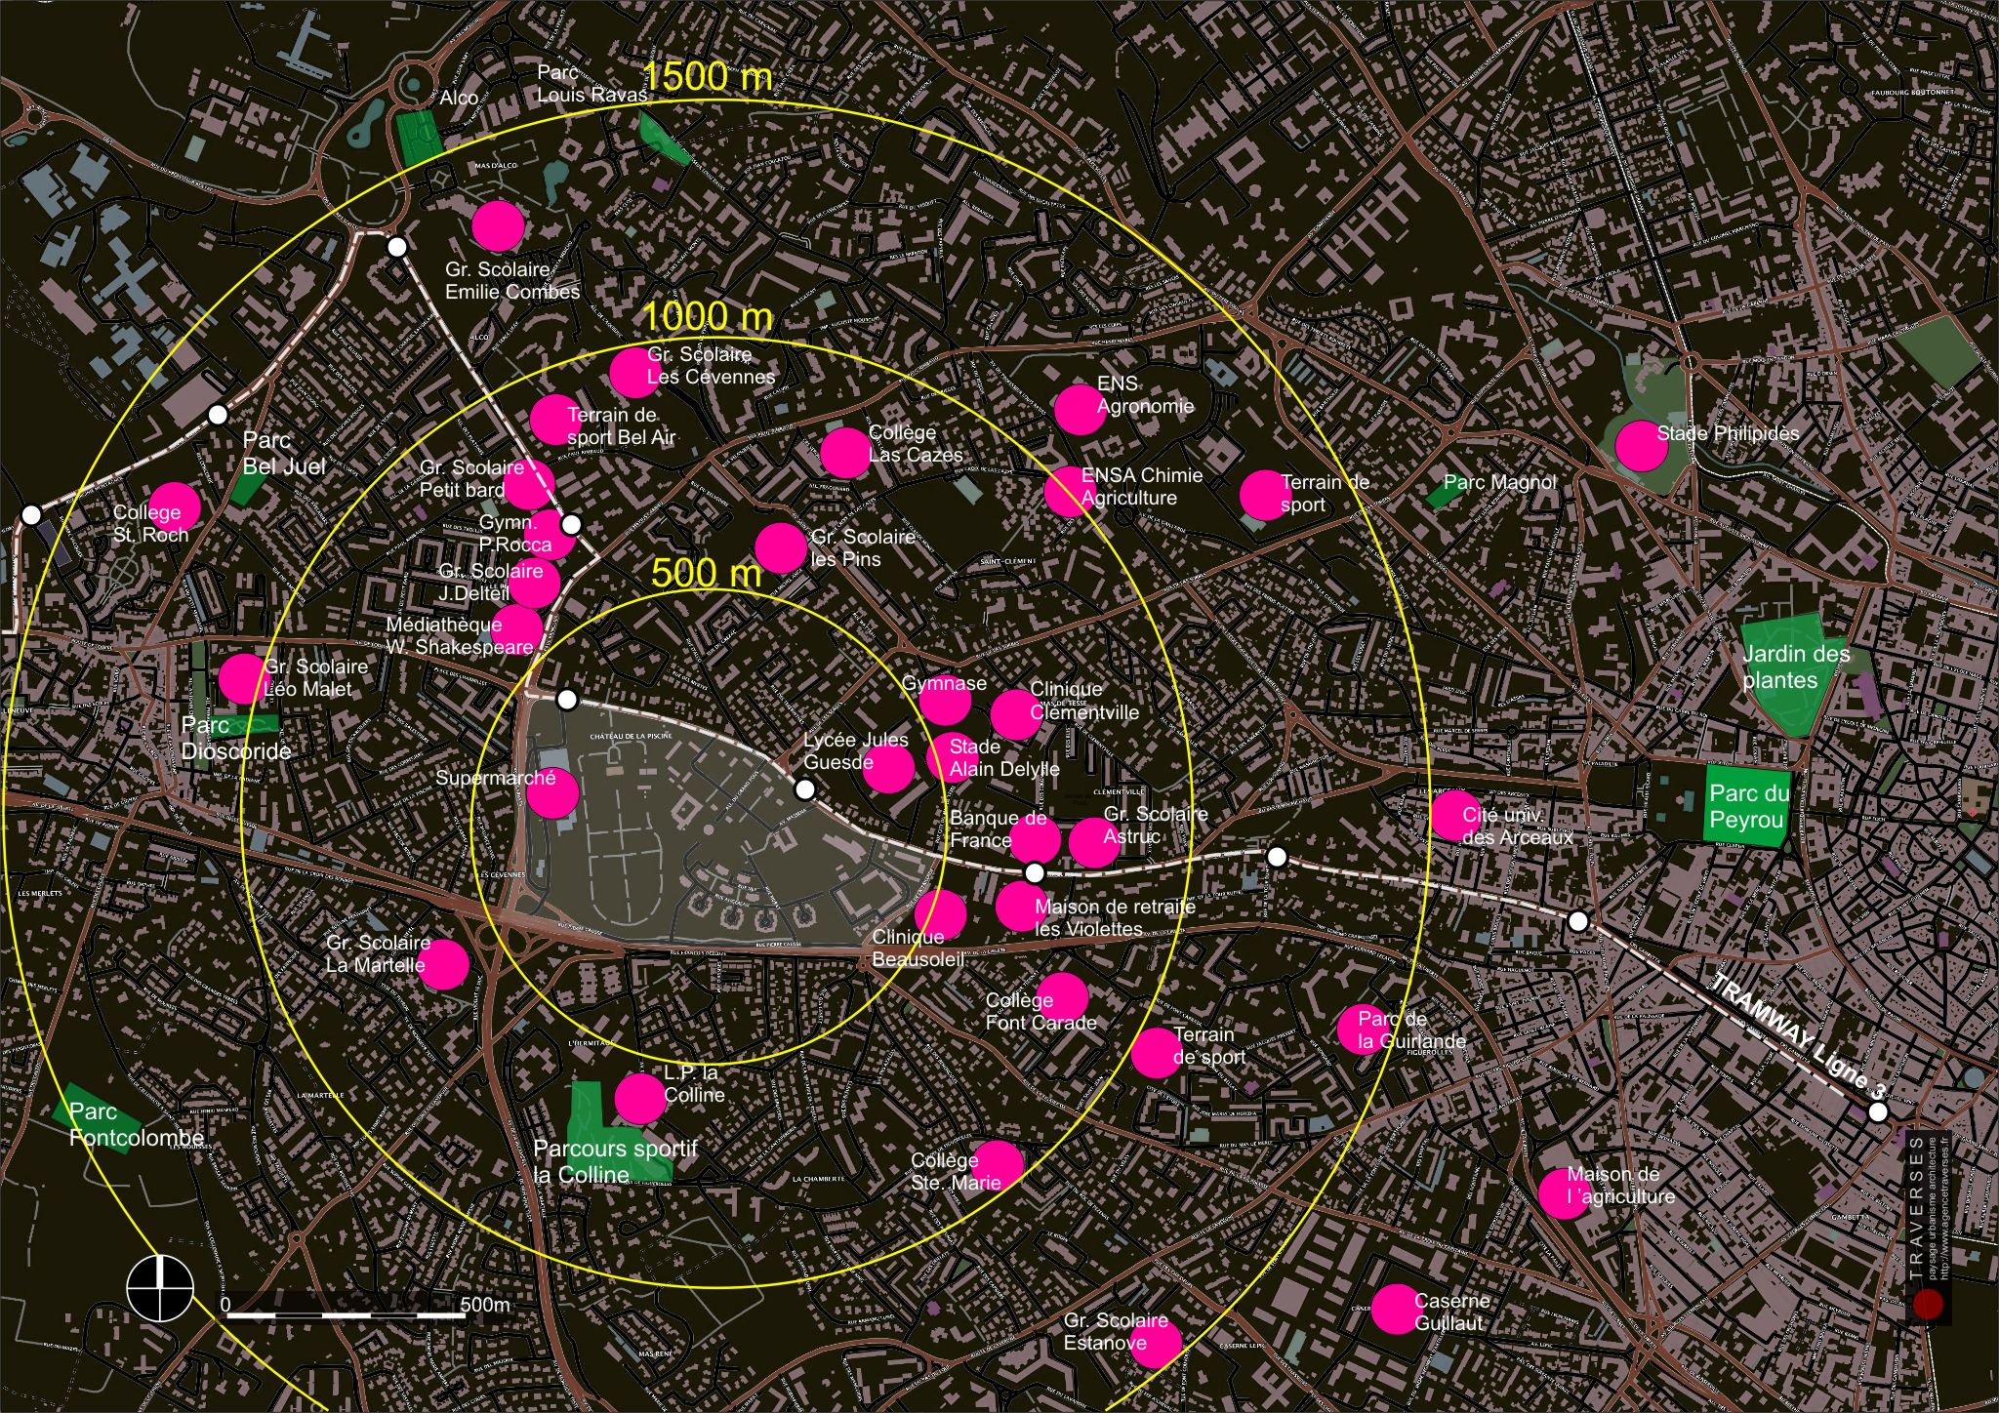
Task: Select the Gr. Scolaire les Pins dot
Action: click(781, 548)
